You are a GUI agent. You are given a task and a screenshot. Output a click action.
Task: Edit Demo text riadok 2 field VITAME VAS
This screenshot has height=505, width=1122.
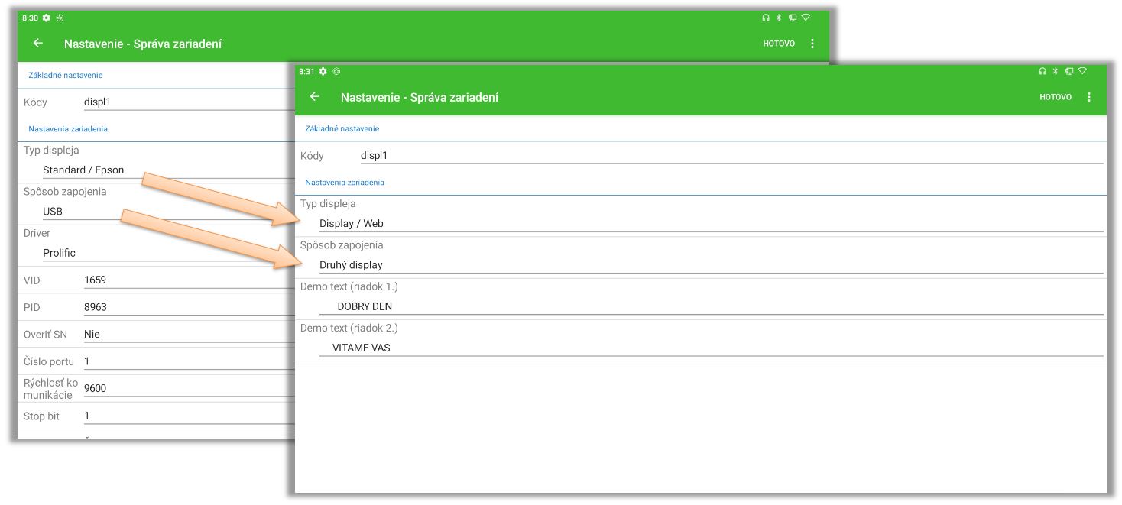click(709, 348)
